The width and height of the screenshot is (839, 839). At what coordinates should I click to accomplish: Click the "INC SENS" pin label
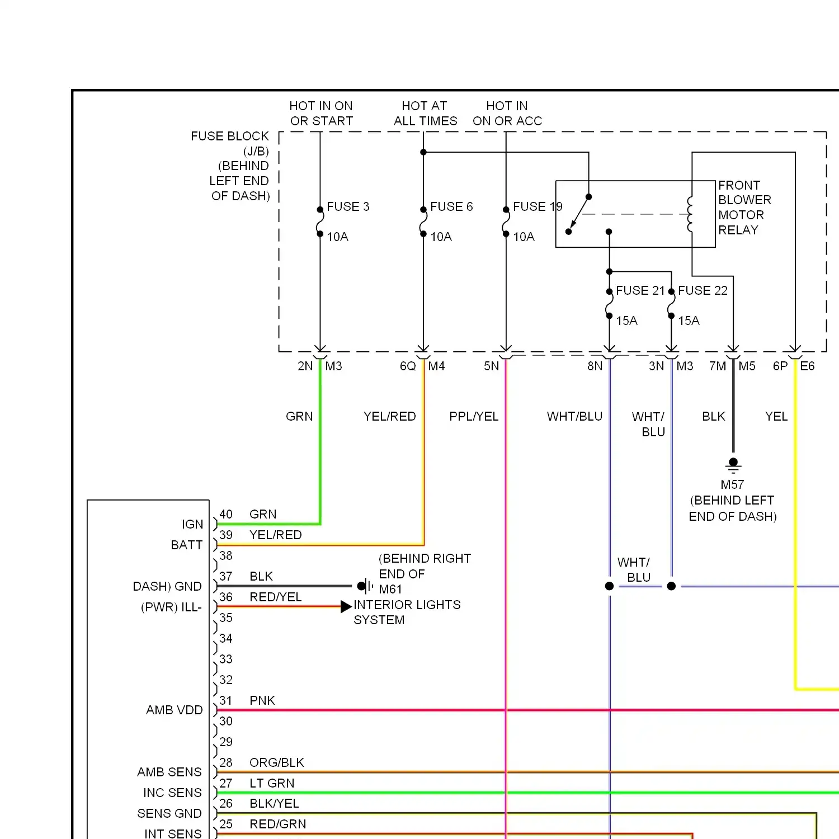(172, 793)
